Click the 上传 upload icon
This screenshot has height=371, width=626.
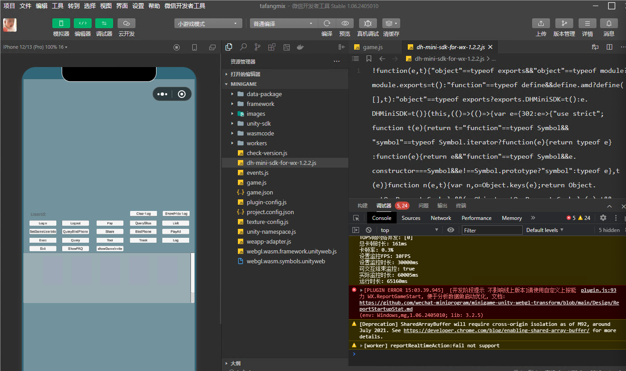tap(541, 23)
